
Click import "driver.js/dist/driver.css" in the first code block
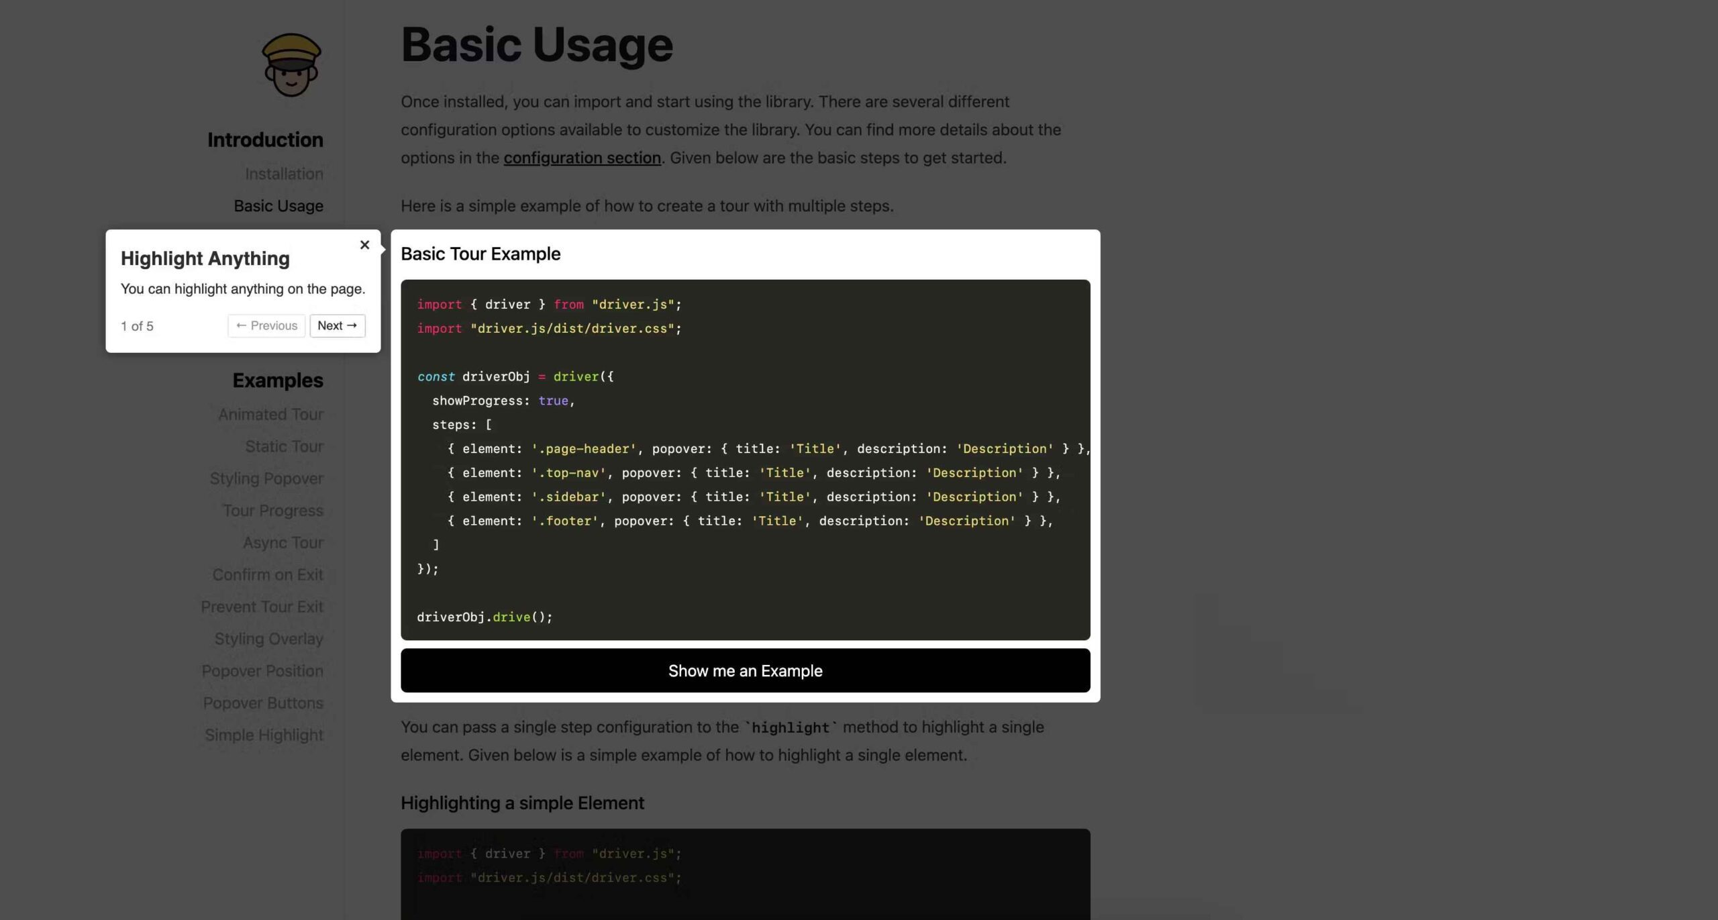(x=549, y=329)
